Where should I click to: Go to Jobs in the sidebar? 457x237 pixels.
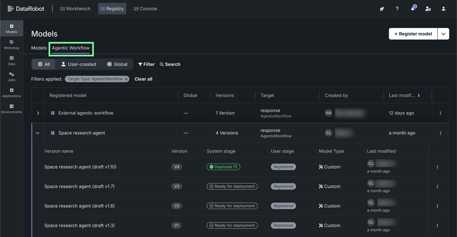pos(12,77)
